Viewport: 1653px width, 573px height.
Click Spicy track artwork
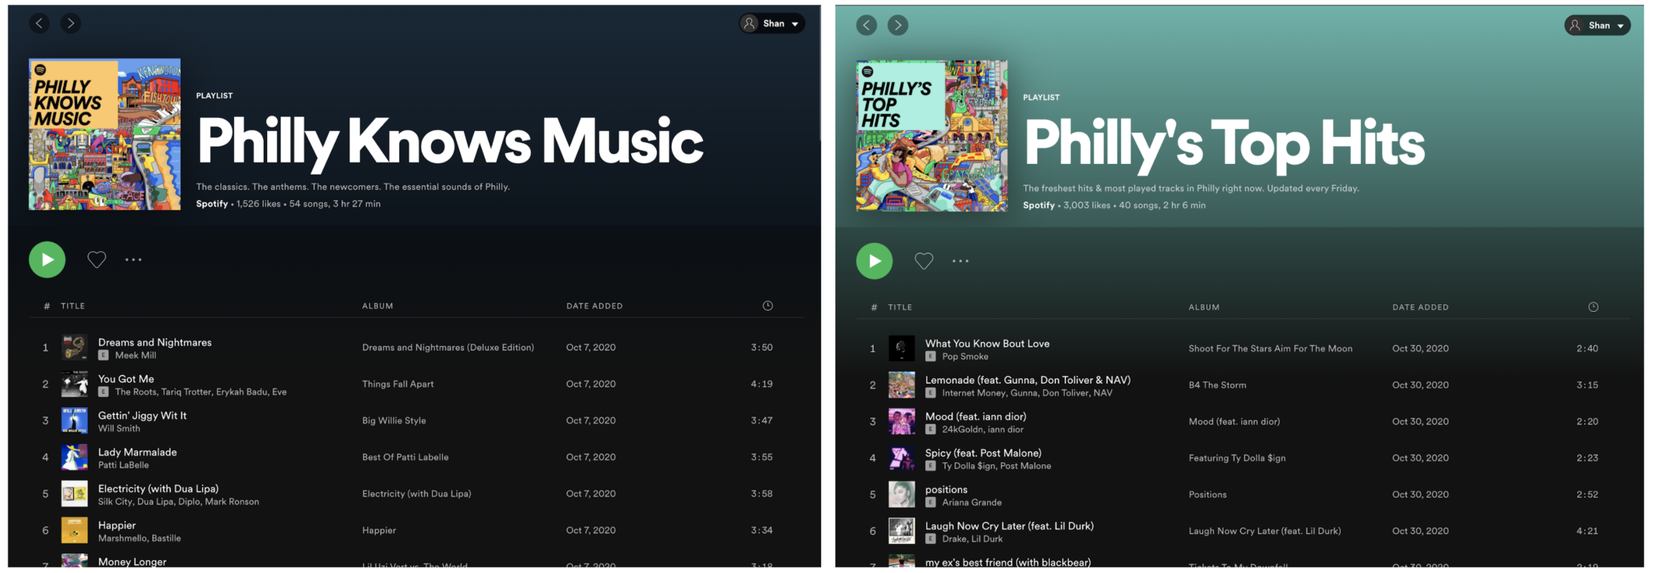[902, 458]
